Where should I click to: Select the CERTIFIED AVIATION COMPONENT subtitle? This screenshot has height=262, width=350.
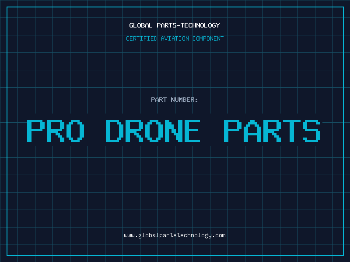click(x=175, y=38)
